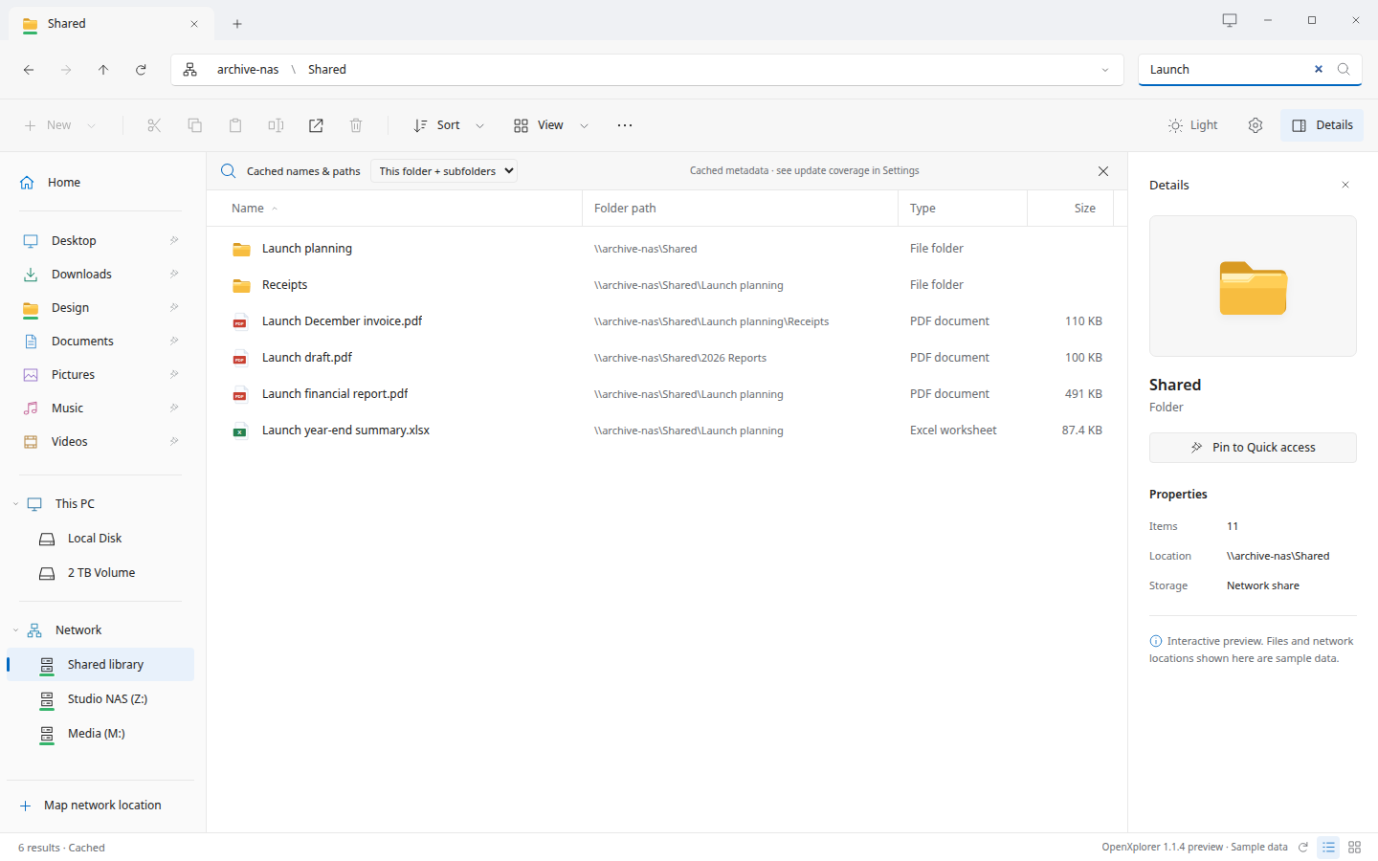The image size is (1378, 861).
Task: Open Home in the sidebar
Action: (x=100, y=183)
